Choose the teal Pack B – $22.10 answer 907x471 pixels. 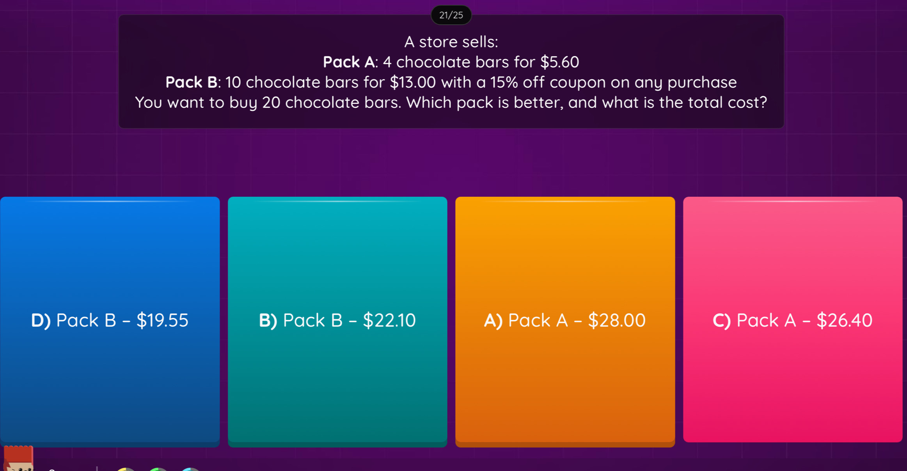(337, 320)
